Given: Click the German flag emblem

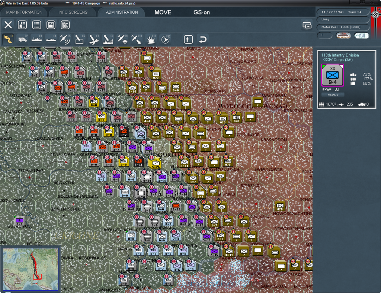Looking at the screenshot, I should point(376,15).
